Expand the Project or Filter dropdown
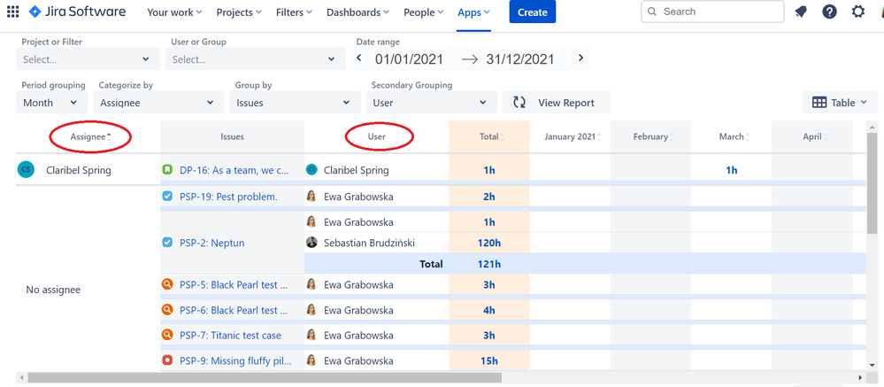 click(88, 59)
